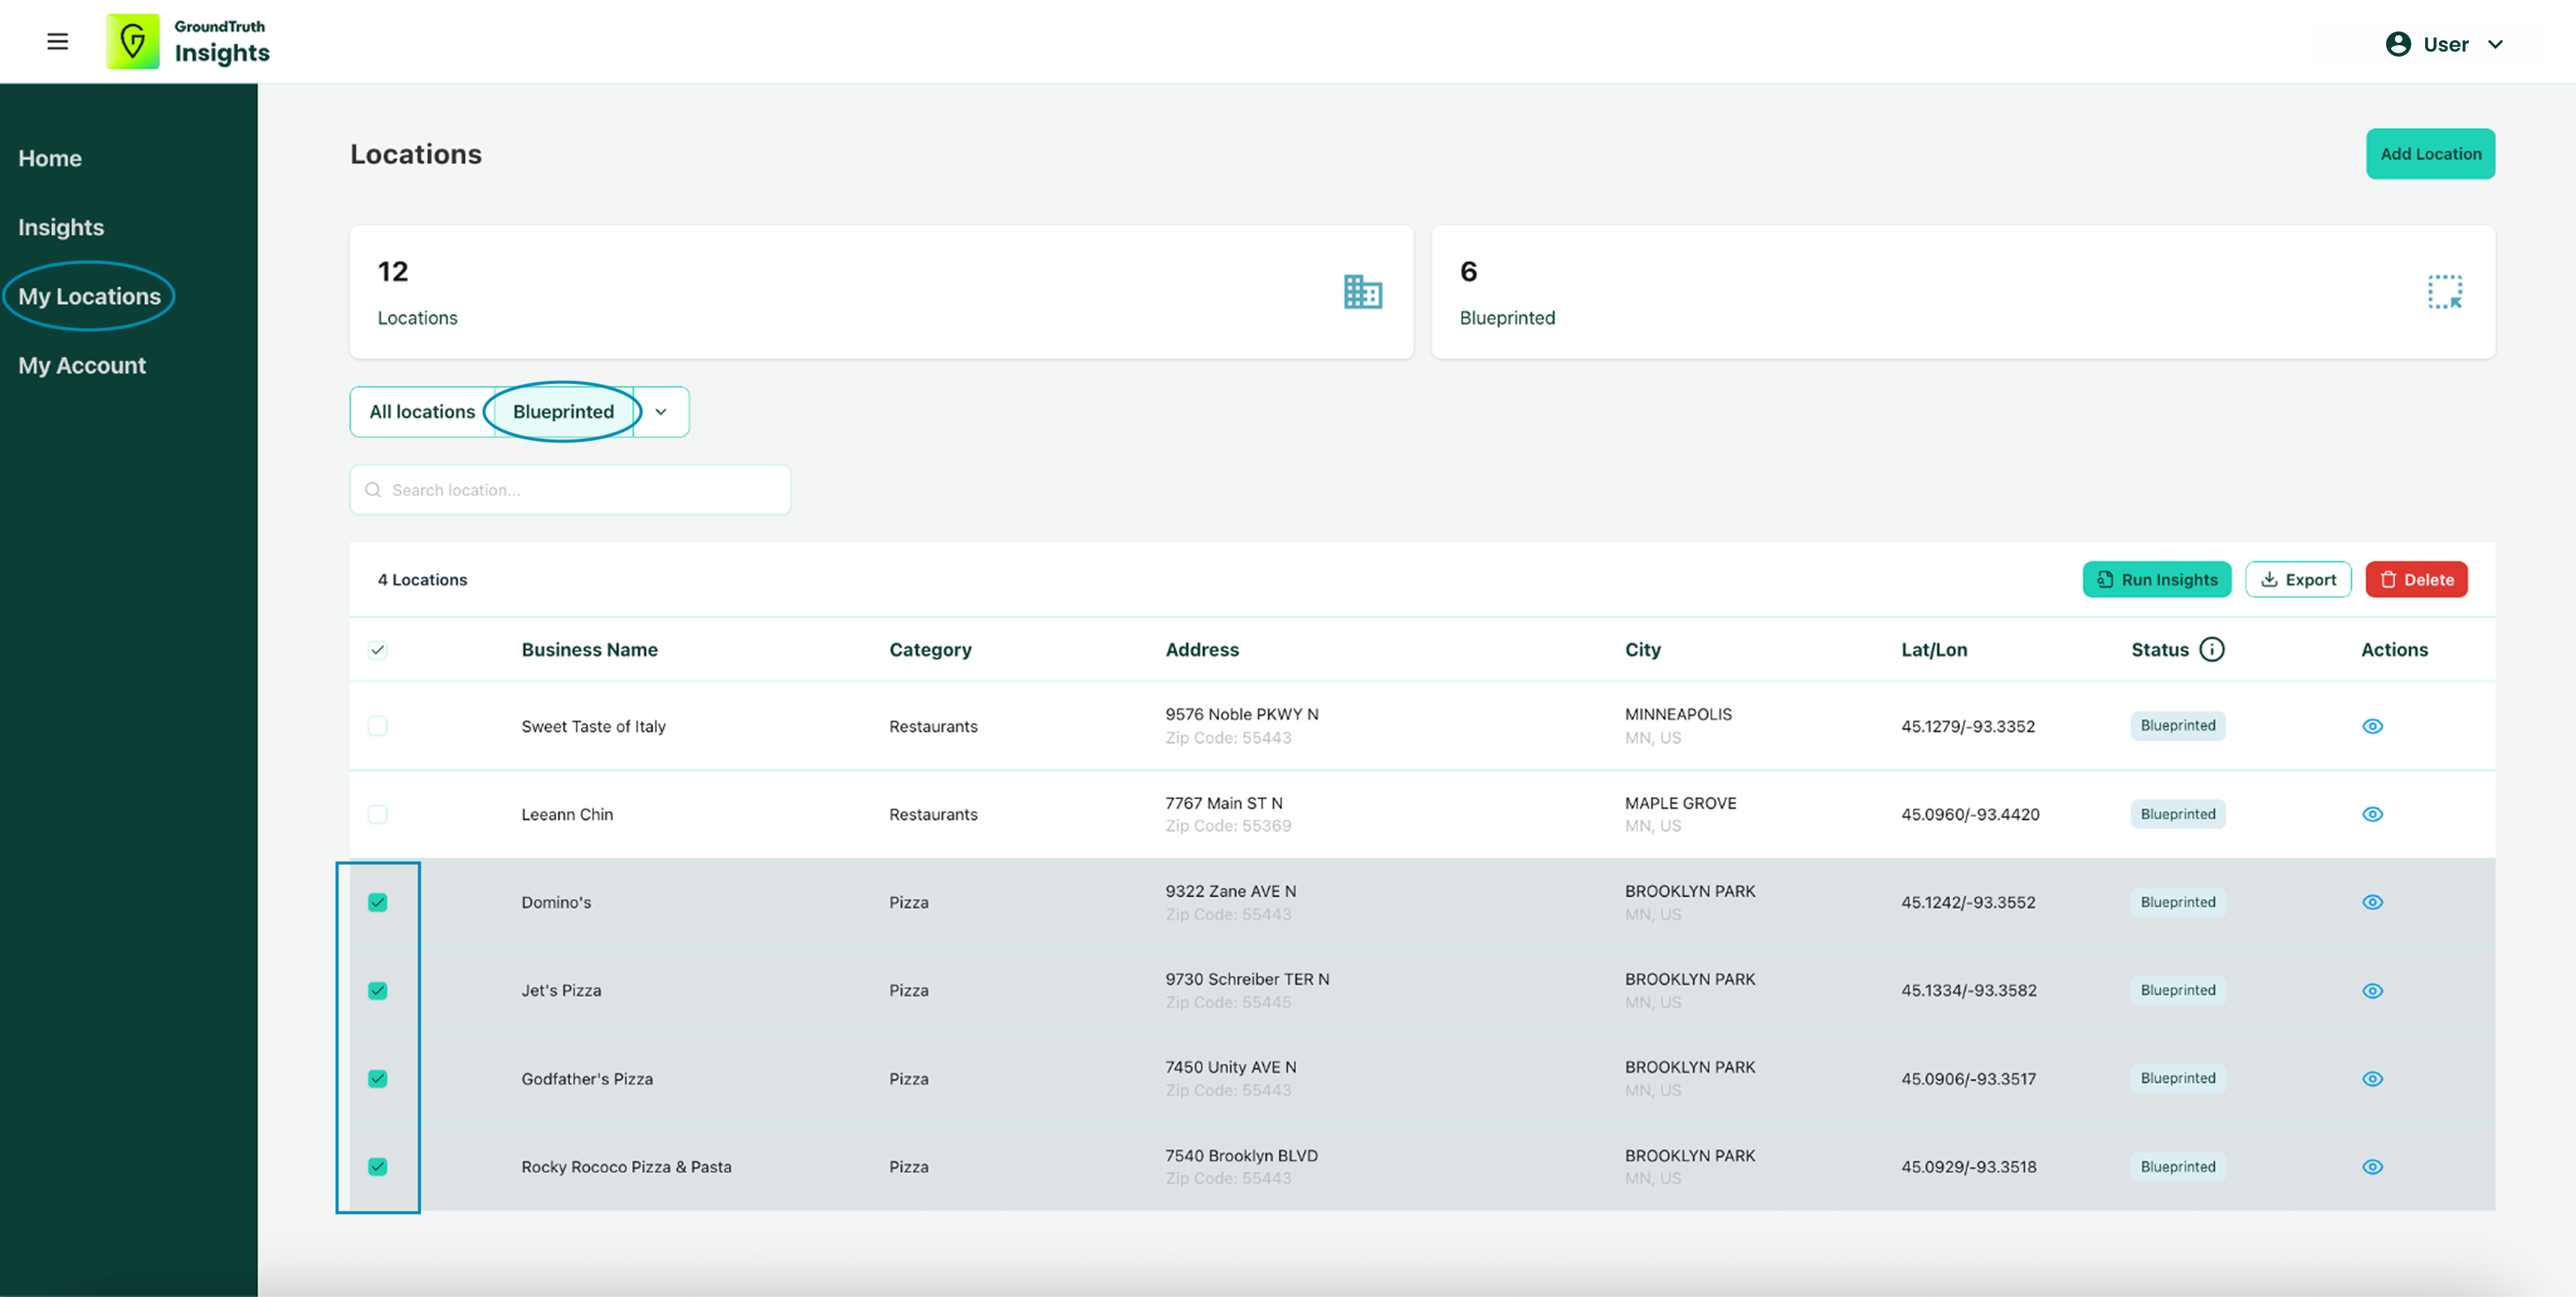Click the Add Location button
The image size is (2576, 1297).
pos(2429,154)
